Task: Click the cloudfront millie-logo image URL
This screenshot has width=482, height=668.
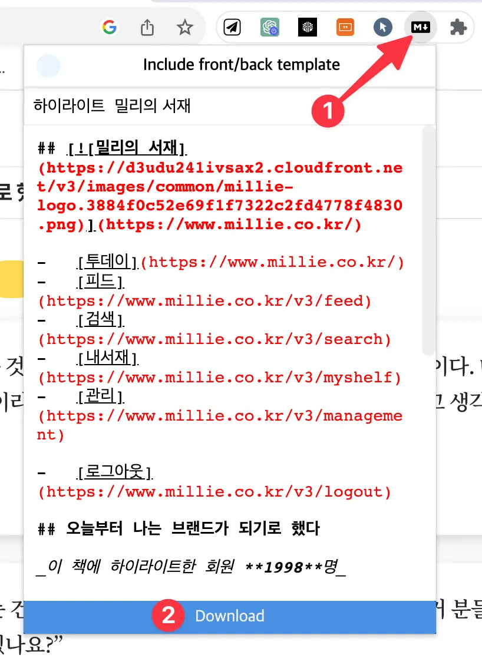Action: click(219, 196)
